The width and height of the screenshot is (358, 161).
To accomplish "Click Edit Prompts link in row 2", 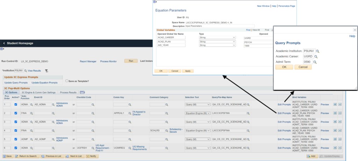I will click(284, 113).
